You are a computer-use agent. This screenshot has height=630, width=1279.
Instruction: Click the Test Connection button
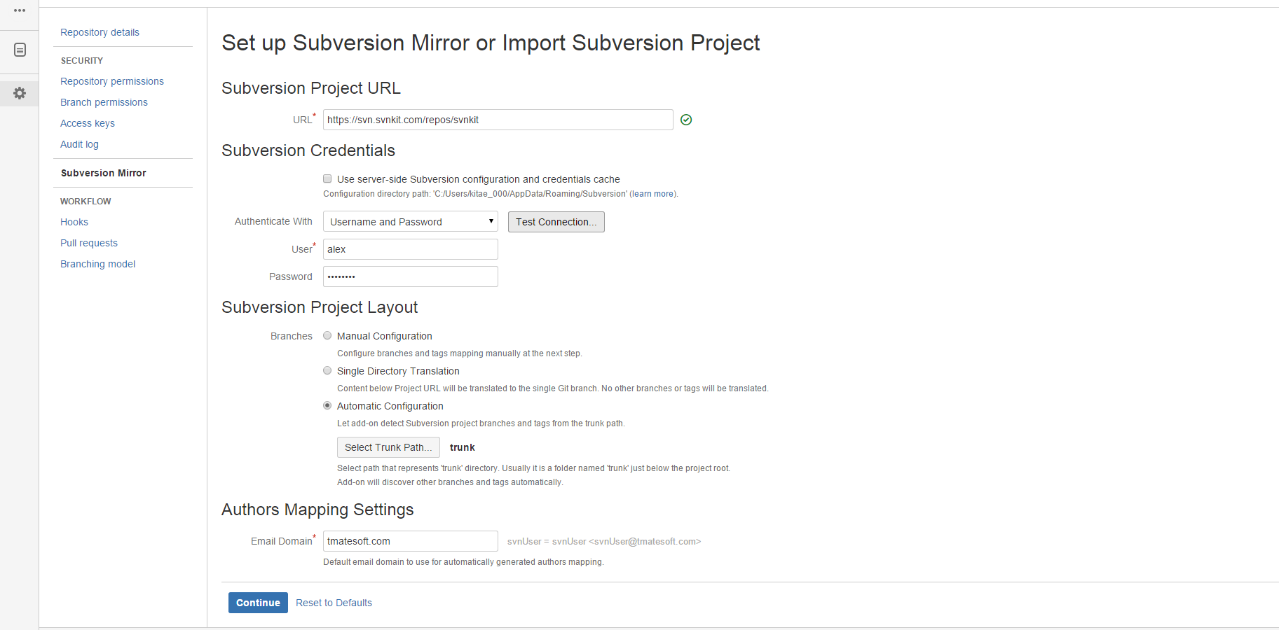[556, 222]
